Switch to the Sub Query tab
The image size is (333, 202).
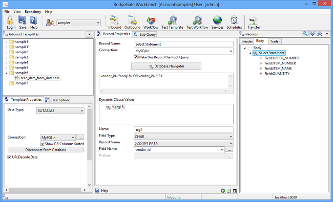(x=144, y=34)
